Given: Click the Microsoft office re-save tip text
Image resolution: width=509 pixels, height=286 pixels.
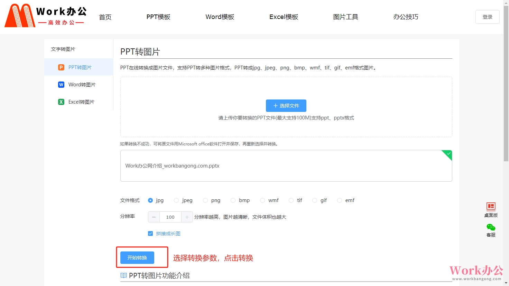Looking at the screenshot, I should point(200,144).
